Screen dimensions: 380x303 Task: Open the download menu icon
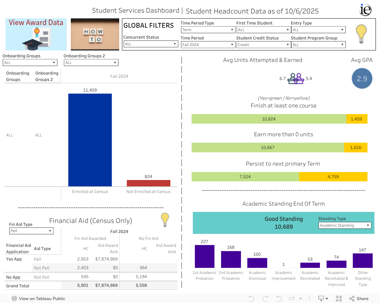click(323, 299)
